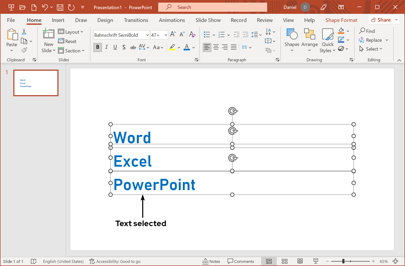The image size is (405, 266).
Task: Click the Format Painter icon
Action: (x=24, y=50)
